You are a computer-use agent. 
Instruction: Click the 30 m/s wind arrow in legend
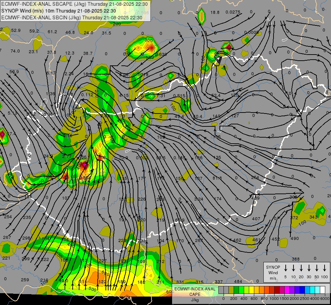(309, 268)
